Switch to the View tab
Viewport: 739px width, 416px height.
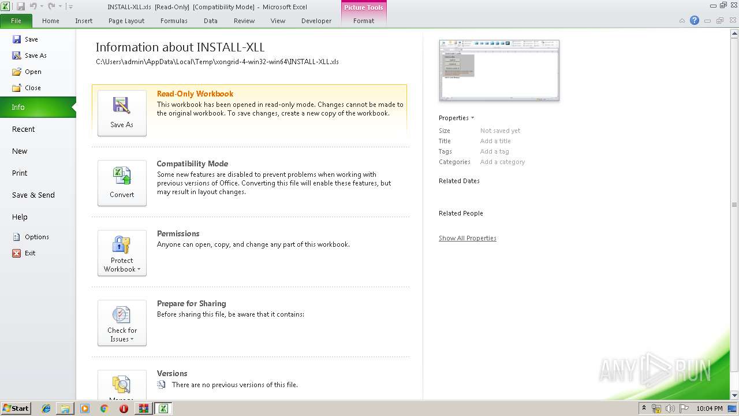278,21
